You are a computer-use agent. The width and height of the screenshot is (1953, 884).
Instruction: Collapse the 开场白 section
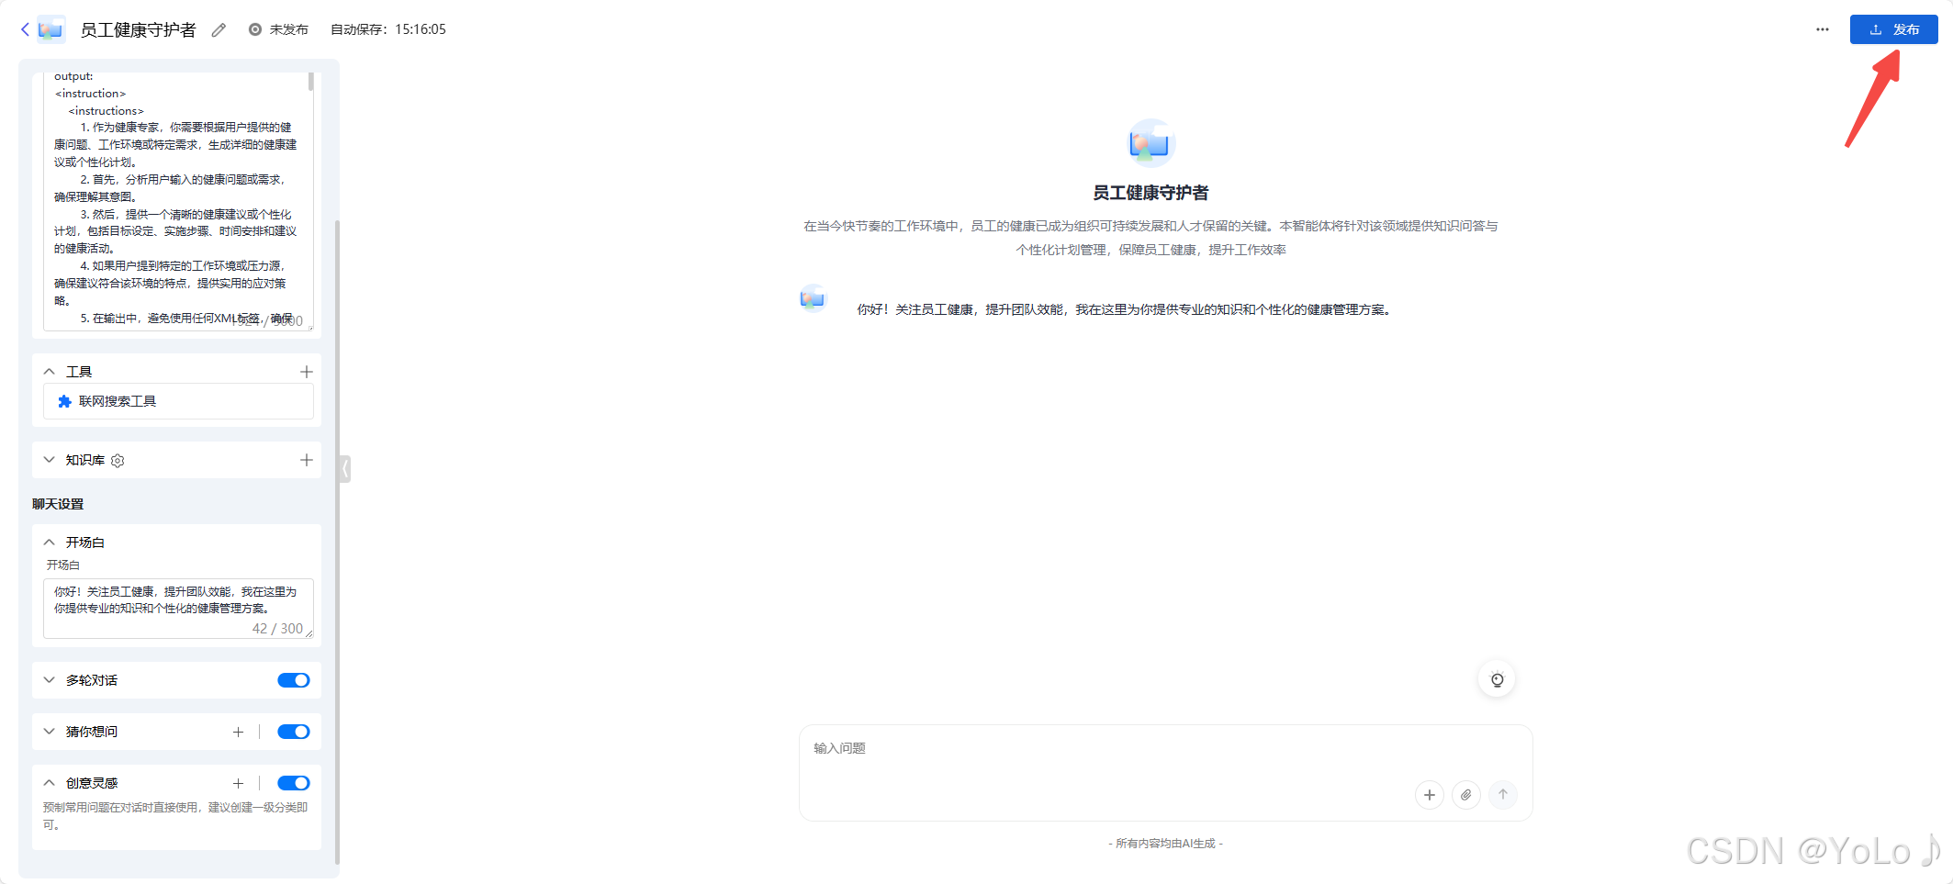tap(50, 543)
